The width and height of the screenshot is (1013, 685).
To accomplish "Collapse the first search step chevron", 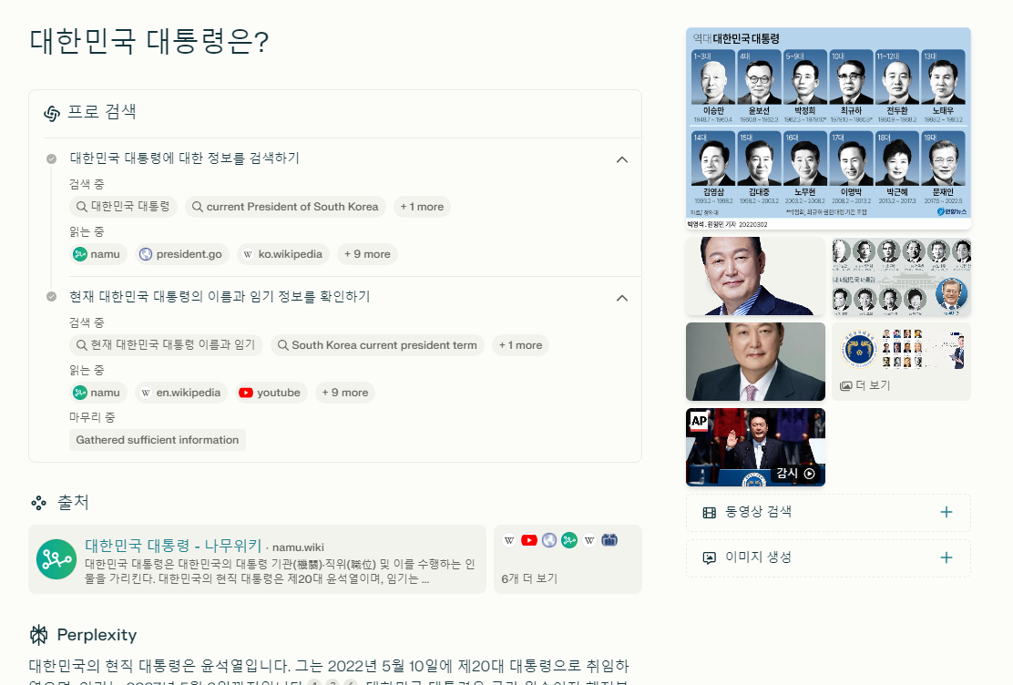I will point(621,159).
